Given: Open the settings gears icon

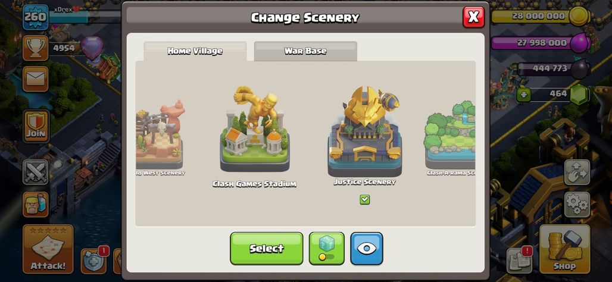Looking at the screenshot, I should (x=577, y=205).
